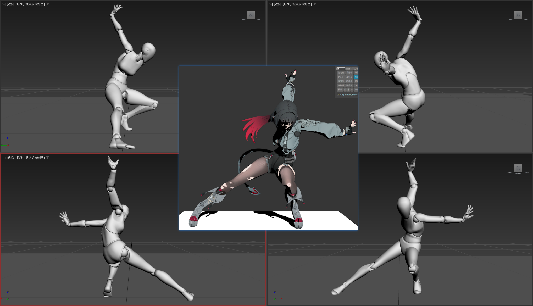Open the [默认明暗处理] shading menu in bottom-left viewport

[x=35, y=158]
